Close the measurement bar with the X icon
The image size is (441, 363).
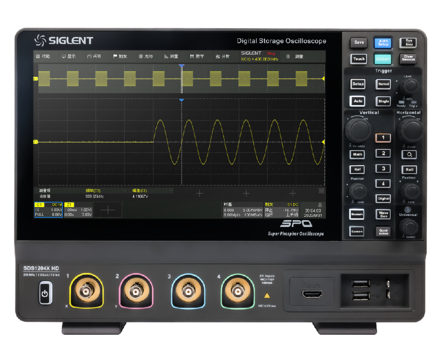(x=321, y=190)
